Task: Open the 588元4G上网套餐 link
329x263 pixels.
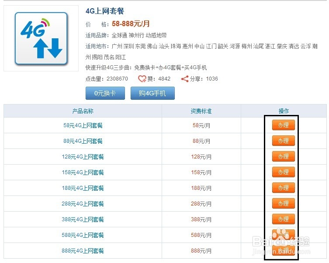Action: 83,235
